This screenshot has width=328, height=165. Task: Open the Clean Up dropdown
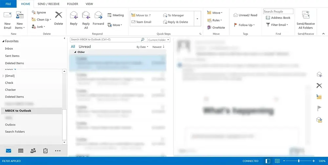41,20
